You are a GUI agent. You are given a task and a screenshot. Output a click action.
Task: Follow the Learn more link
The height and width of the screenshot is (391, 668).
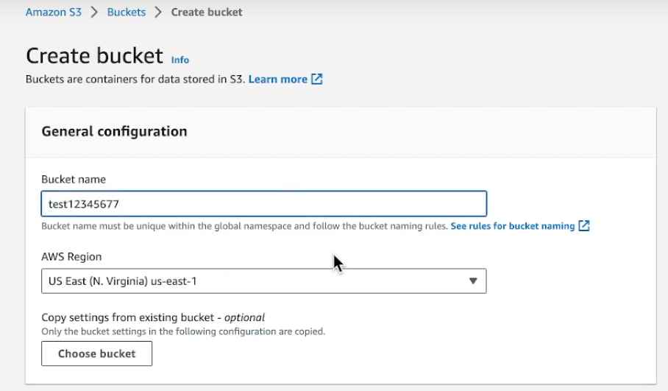coord(278,80)
